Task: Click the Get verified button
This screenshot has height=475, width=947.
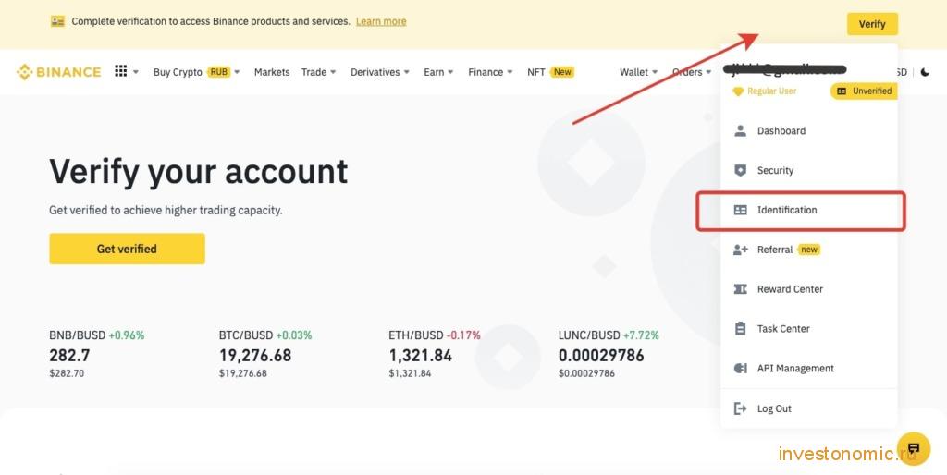Action: tap(127, 249)
